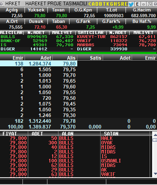Select the bid price 79,35
This screenshot has height=185, width=157.
point(69,110)
